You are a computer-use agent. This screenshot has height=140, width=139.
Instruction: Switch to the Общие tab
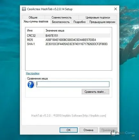(x=33, y=17)
